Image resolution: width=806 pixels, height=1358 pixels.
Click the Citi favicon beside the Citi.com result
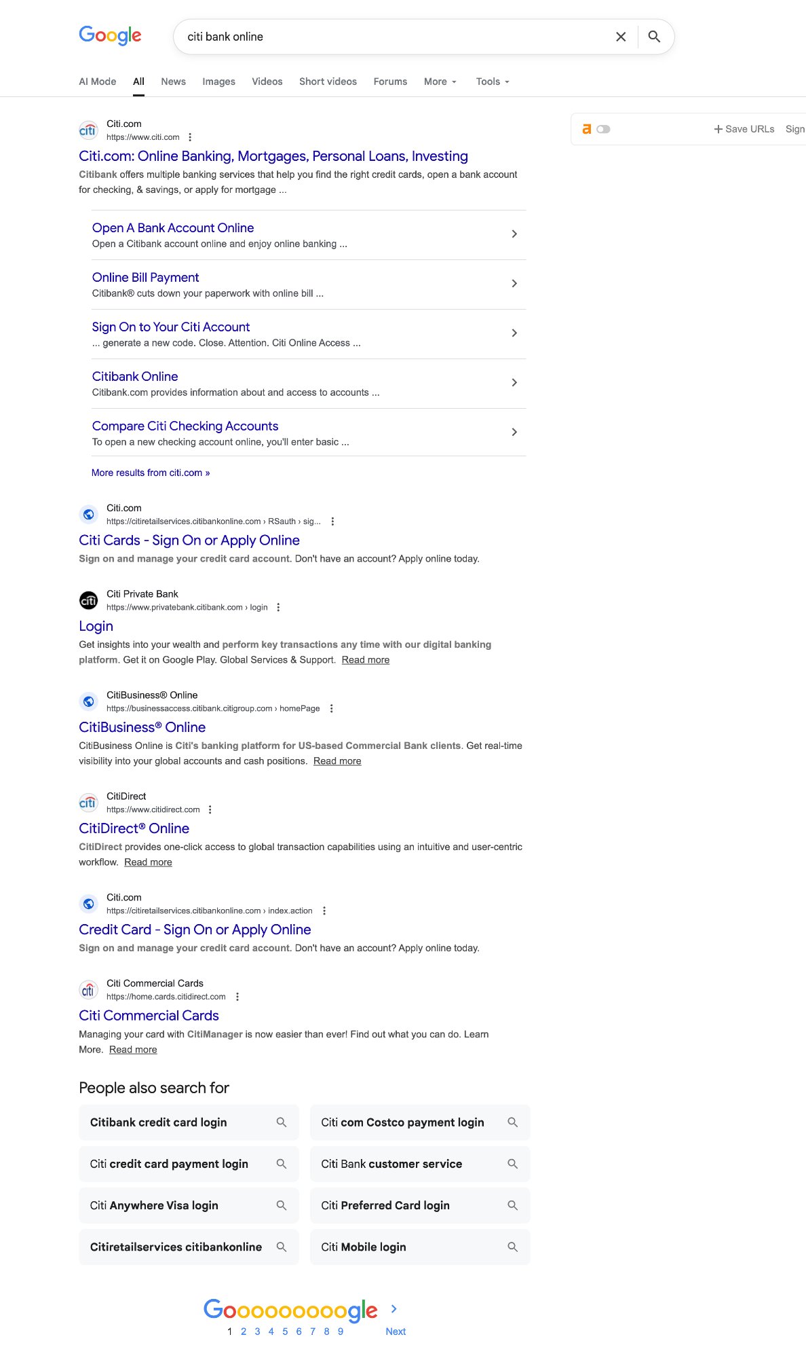88,130
